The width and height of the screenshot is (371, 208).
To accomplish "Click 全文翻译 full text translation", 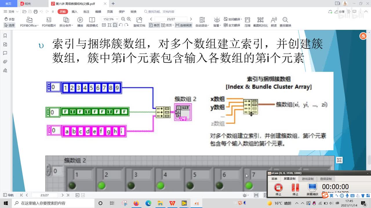I will pyautogui.click(x=232, y=25).
